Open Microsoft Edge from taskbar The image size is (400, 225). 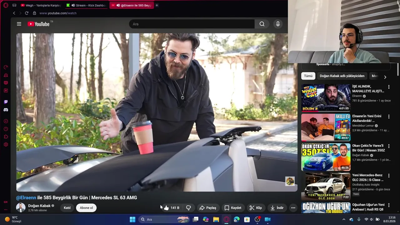click(237, 219)
